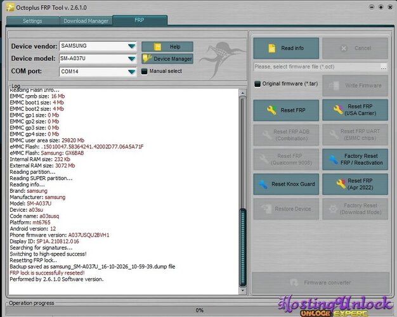The image size is (397, 317).
Task: Click Reset FRP (Apr 2022) button
Action: [x=355, y=184]
